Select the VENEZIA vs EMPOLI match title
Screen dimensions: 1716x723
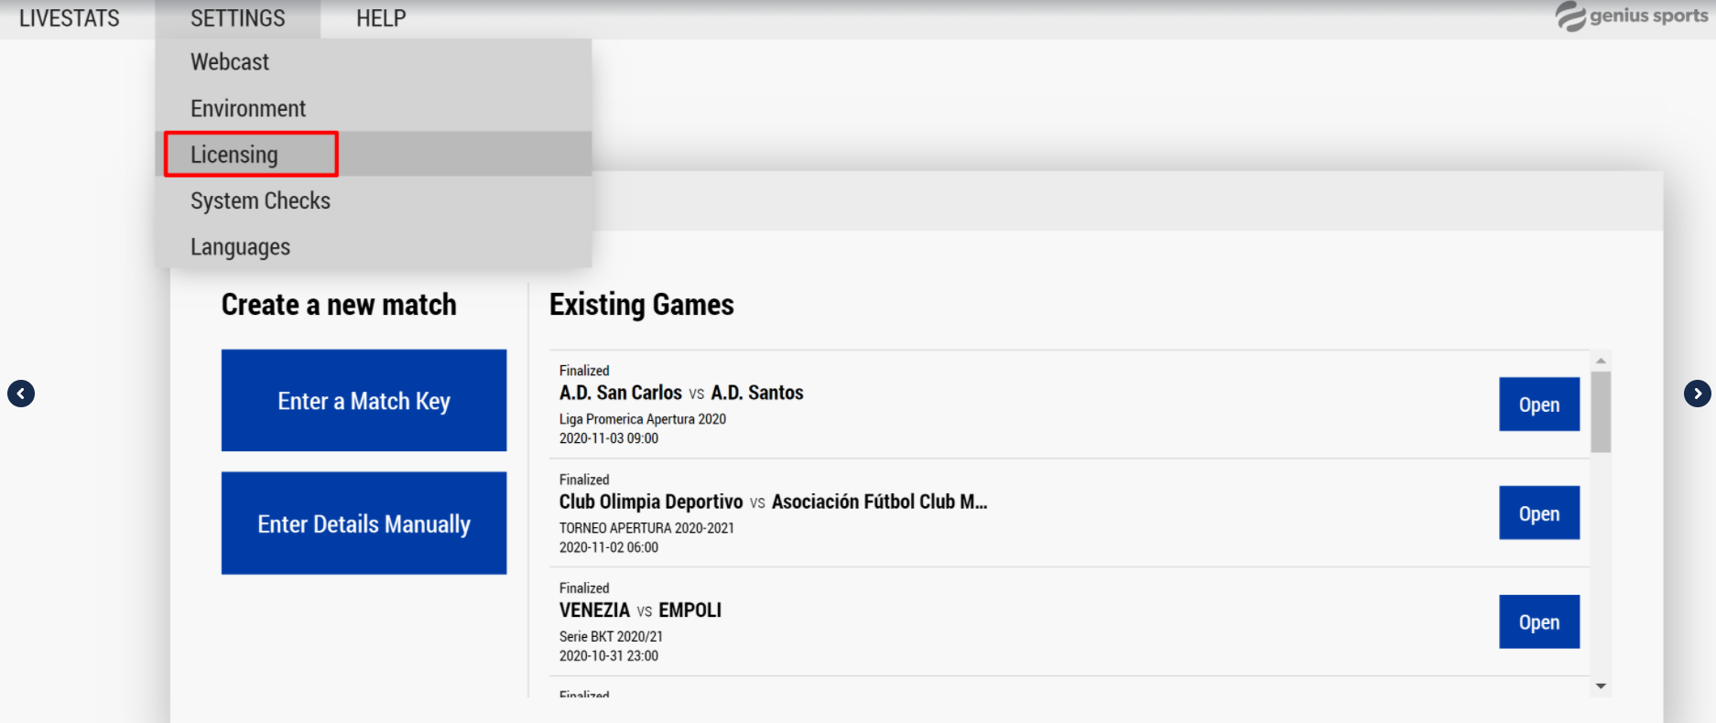640,610
